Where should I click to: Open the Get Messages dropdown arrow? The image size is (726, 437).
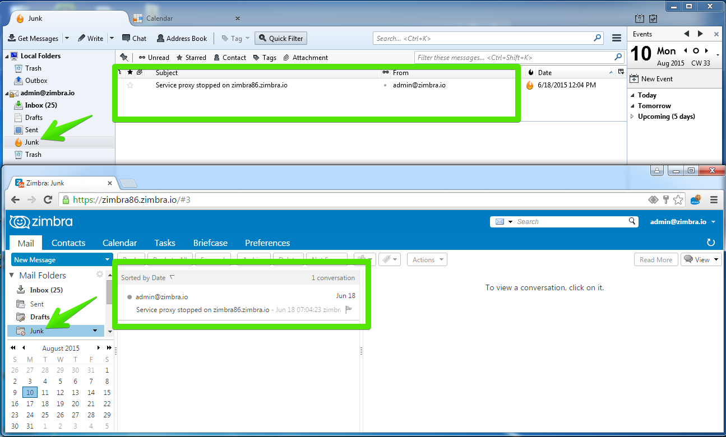coord(67,38)
